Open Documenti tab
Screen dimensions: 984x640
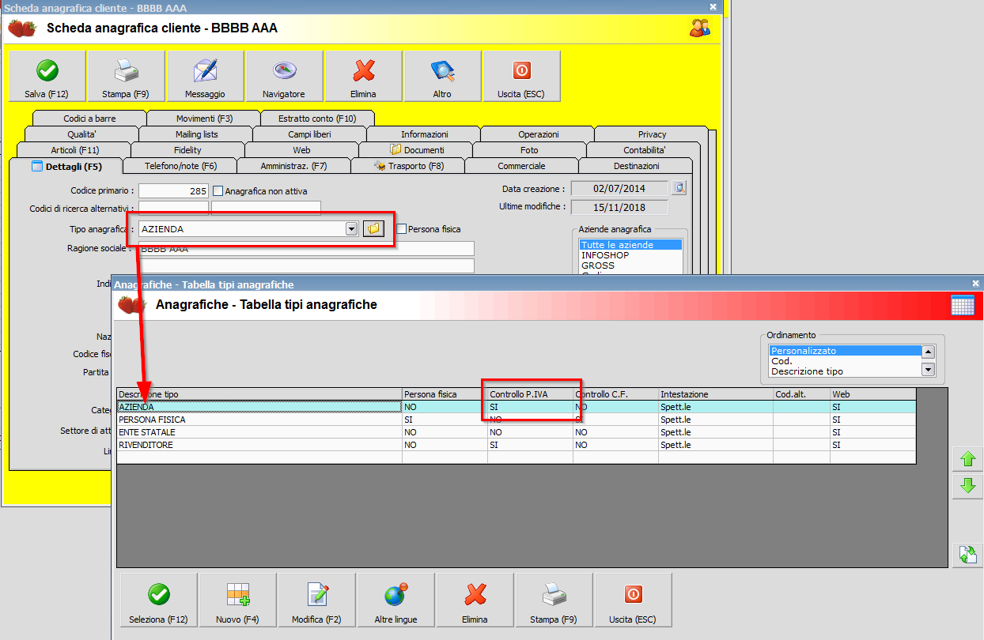tap(416, 150)
